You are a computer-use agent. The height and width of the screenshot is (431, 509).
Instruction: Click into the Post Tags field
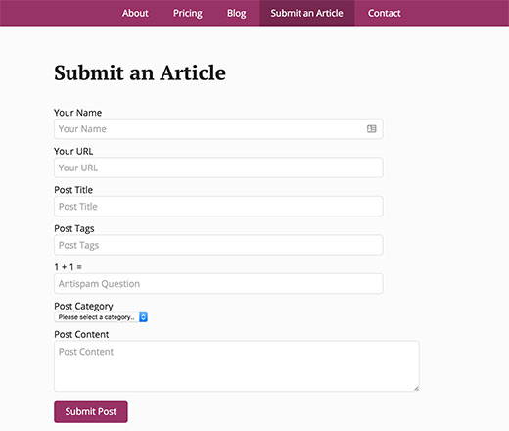[x=218, y=245]
